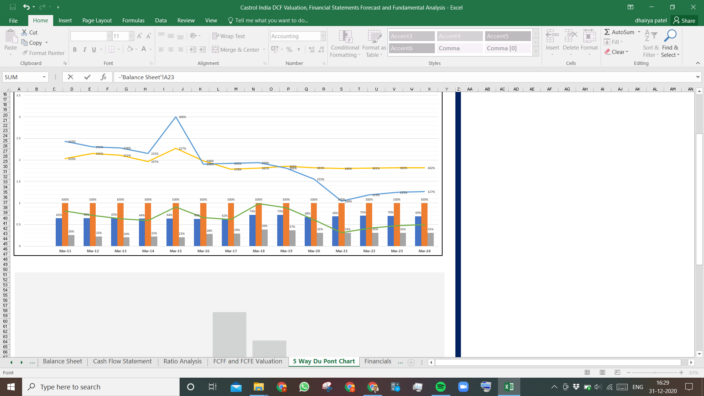Image resolution: width=704 pixels, height=396 pixels.
Task: Open the AutoSum dropdown arrow
Action: (639, 32)
